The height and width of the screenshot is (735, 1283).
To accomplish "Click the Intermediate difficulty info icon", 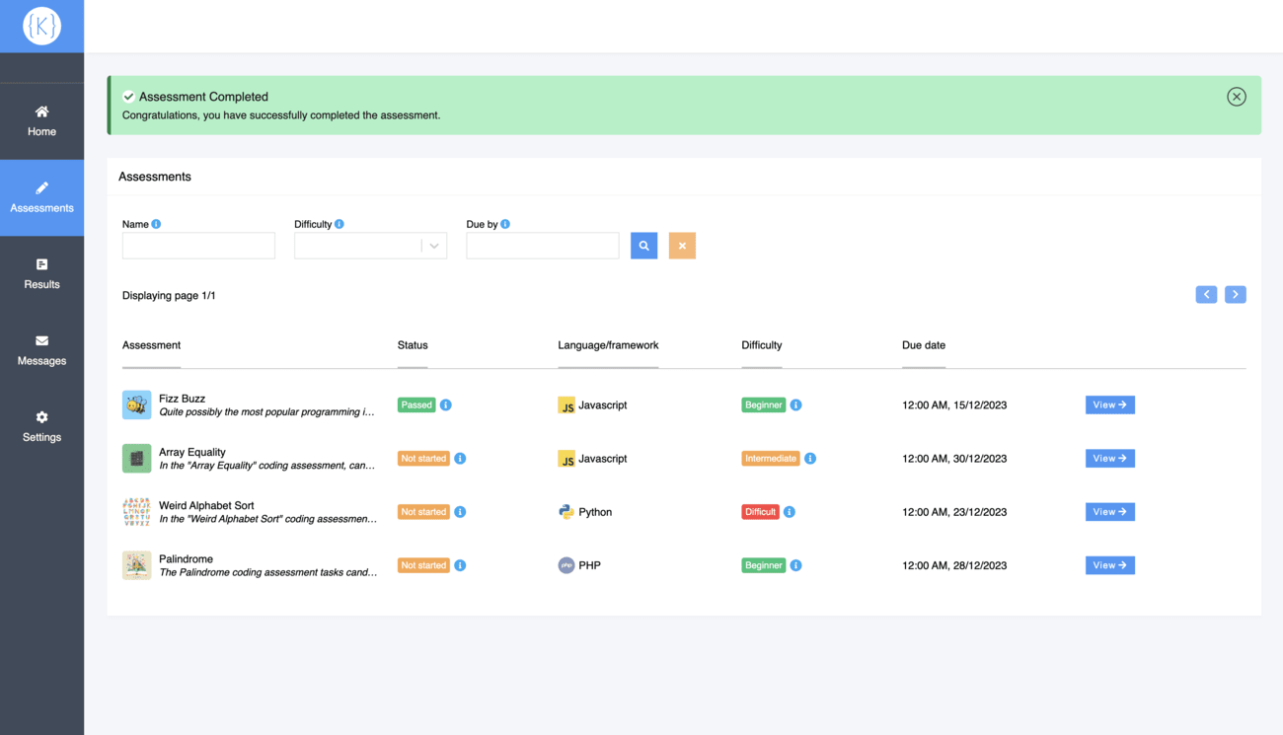I will pos(810,458).
